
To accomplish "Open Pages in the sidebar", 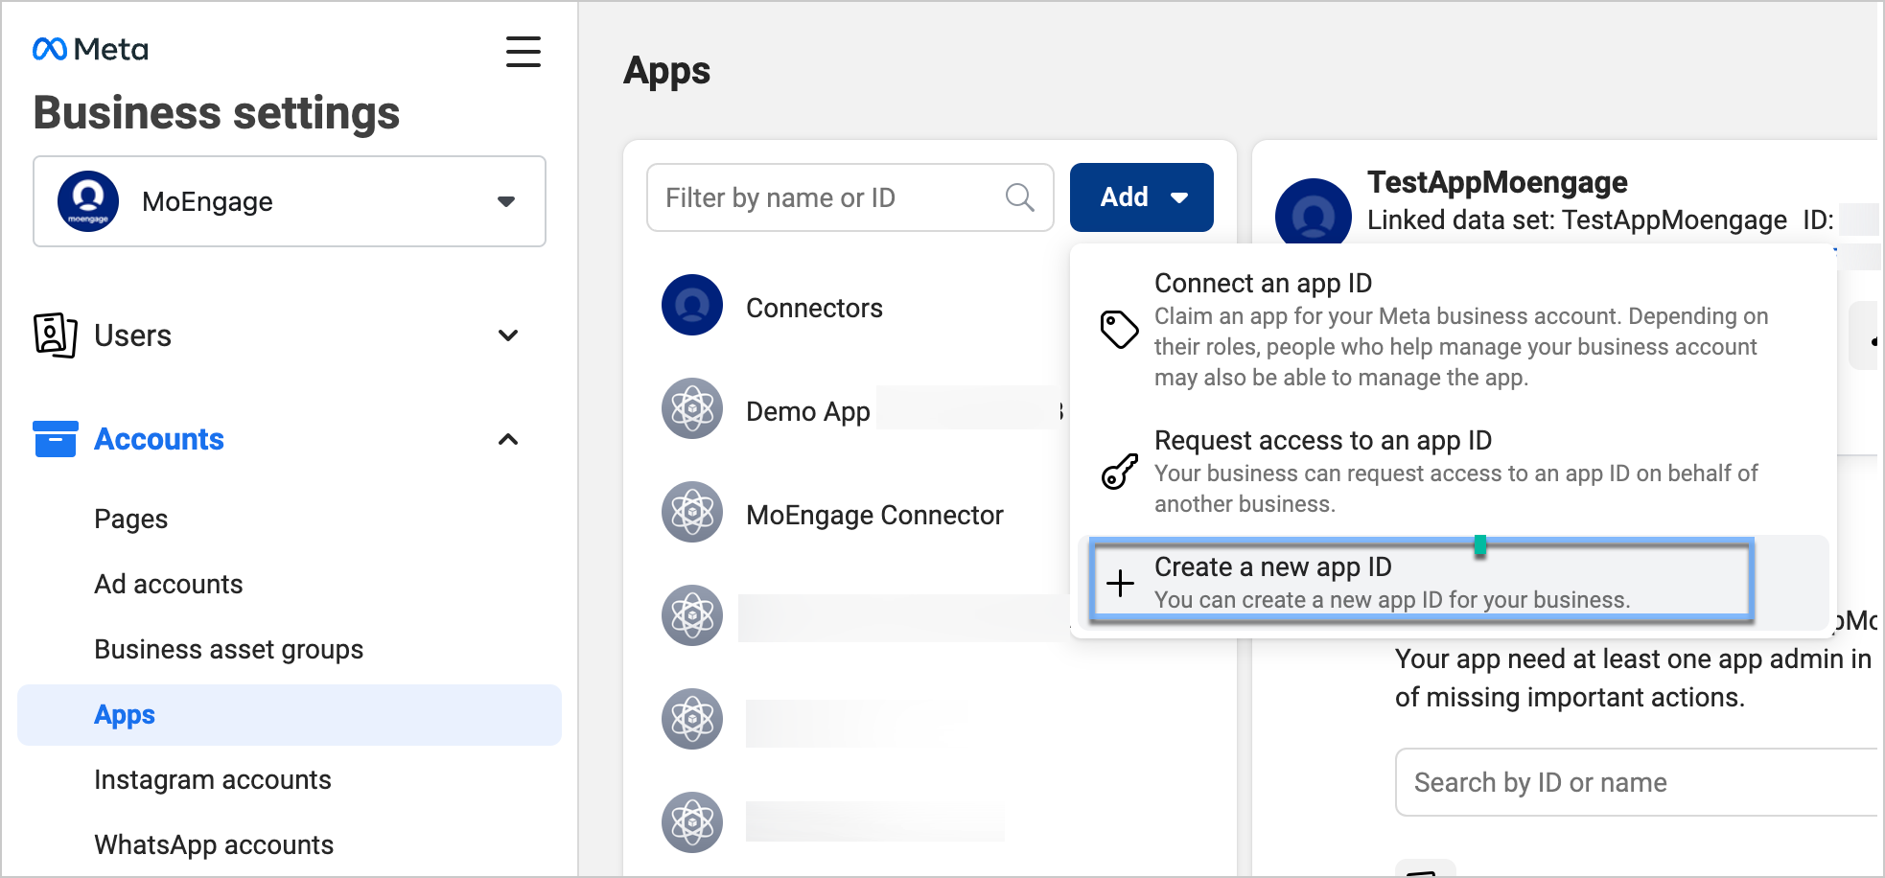I will tap(131, 519).
